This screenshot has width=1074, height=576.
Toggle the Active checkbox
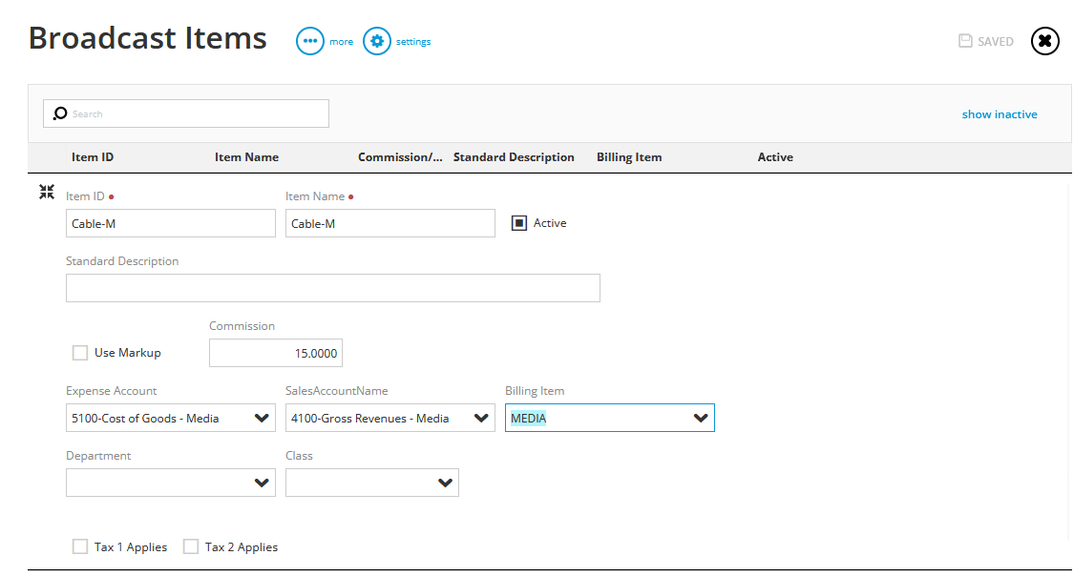click(519, 223)
